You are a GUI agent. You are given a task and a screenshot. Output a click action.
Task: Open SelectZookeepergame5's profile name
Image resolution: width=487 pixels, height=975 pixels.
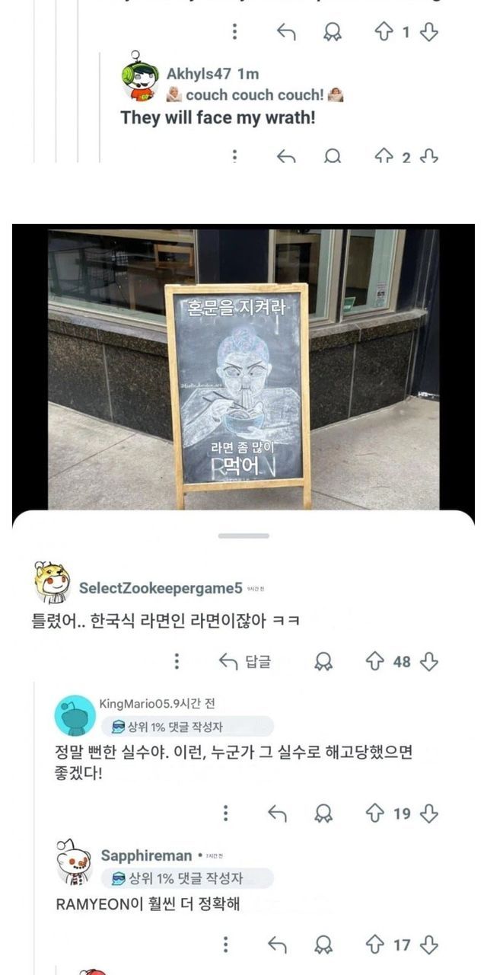161,588
